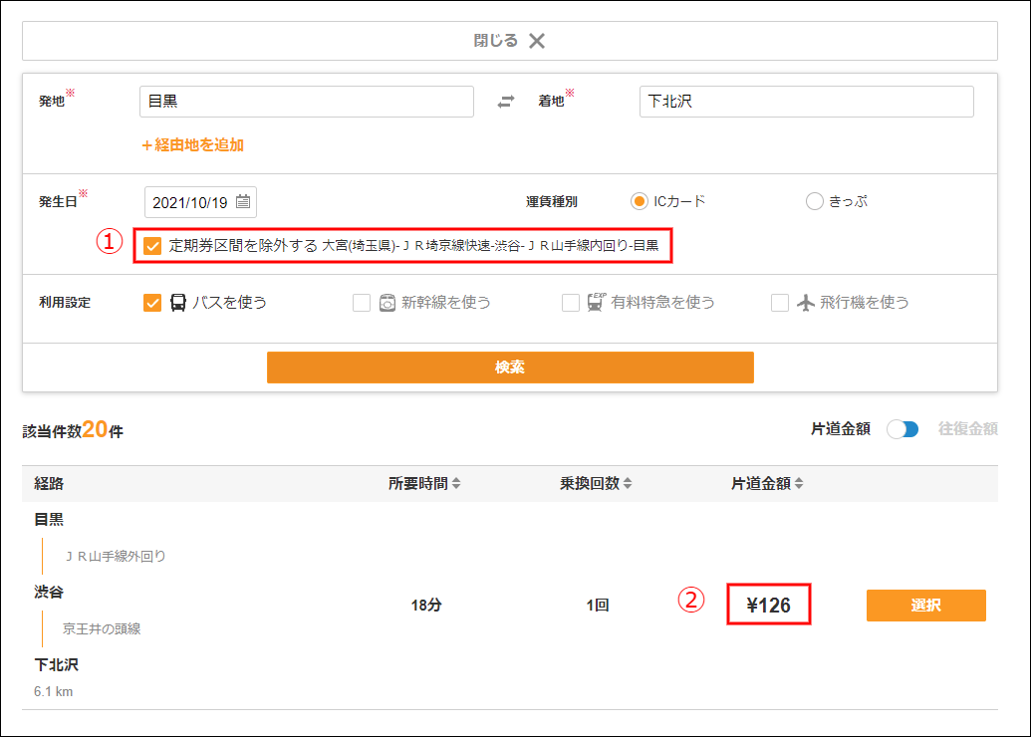Uncheck the 定期券区間を除外する checkbox
1031x737 pixels.
click(x=152, y=245)
